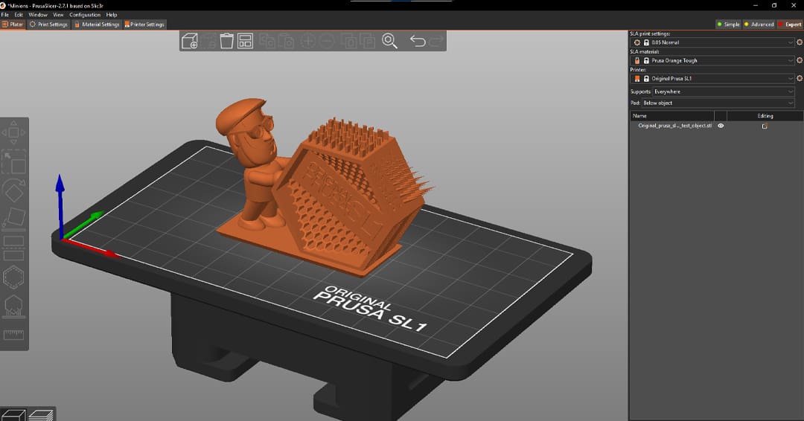Open the View menu
Screen dimensions: 804x421
[x=59, y=15]
